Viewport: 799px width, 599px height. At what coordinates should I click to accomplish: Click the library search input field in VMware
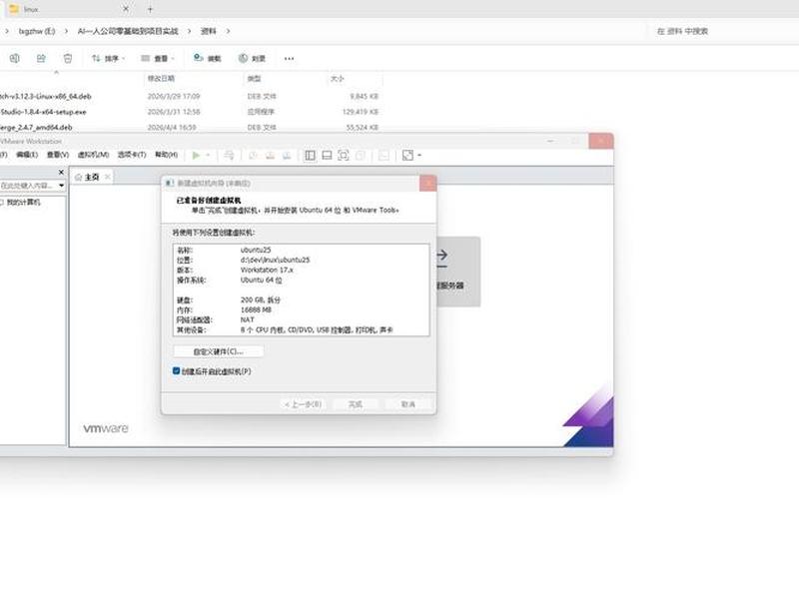pyautogui.click(x=28, y=186)
